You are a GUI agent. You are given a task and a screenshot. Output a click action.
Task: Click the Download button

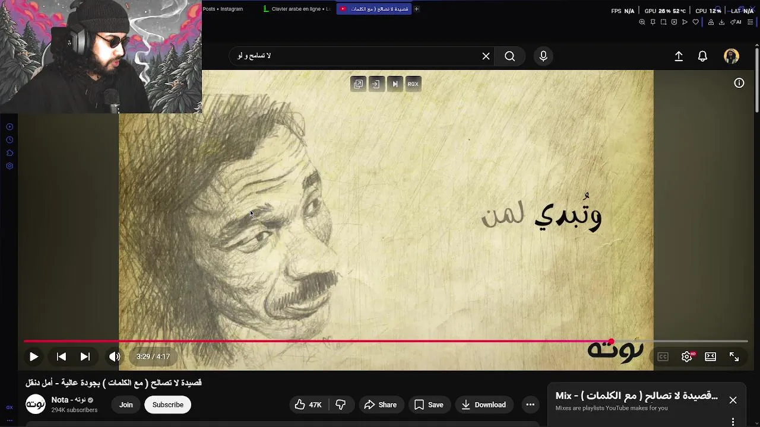[x=483, y=404]
